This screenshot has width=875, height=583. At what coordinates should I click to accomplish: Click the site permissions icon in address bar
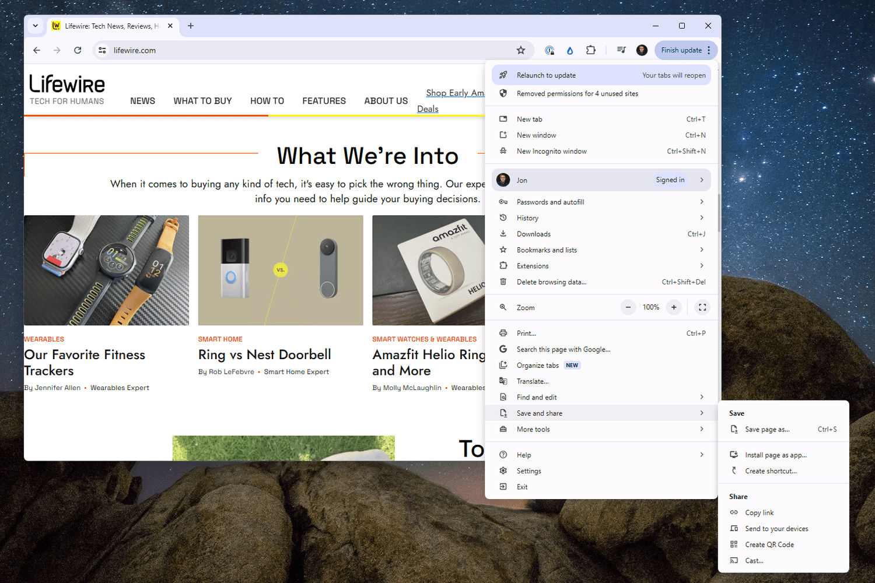point(102,50)
